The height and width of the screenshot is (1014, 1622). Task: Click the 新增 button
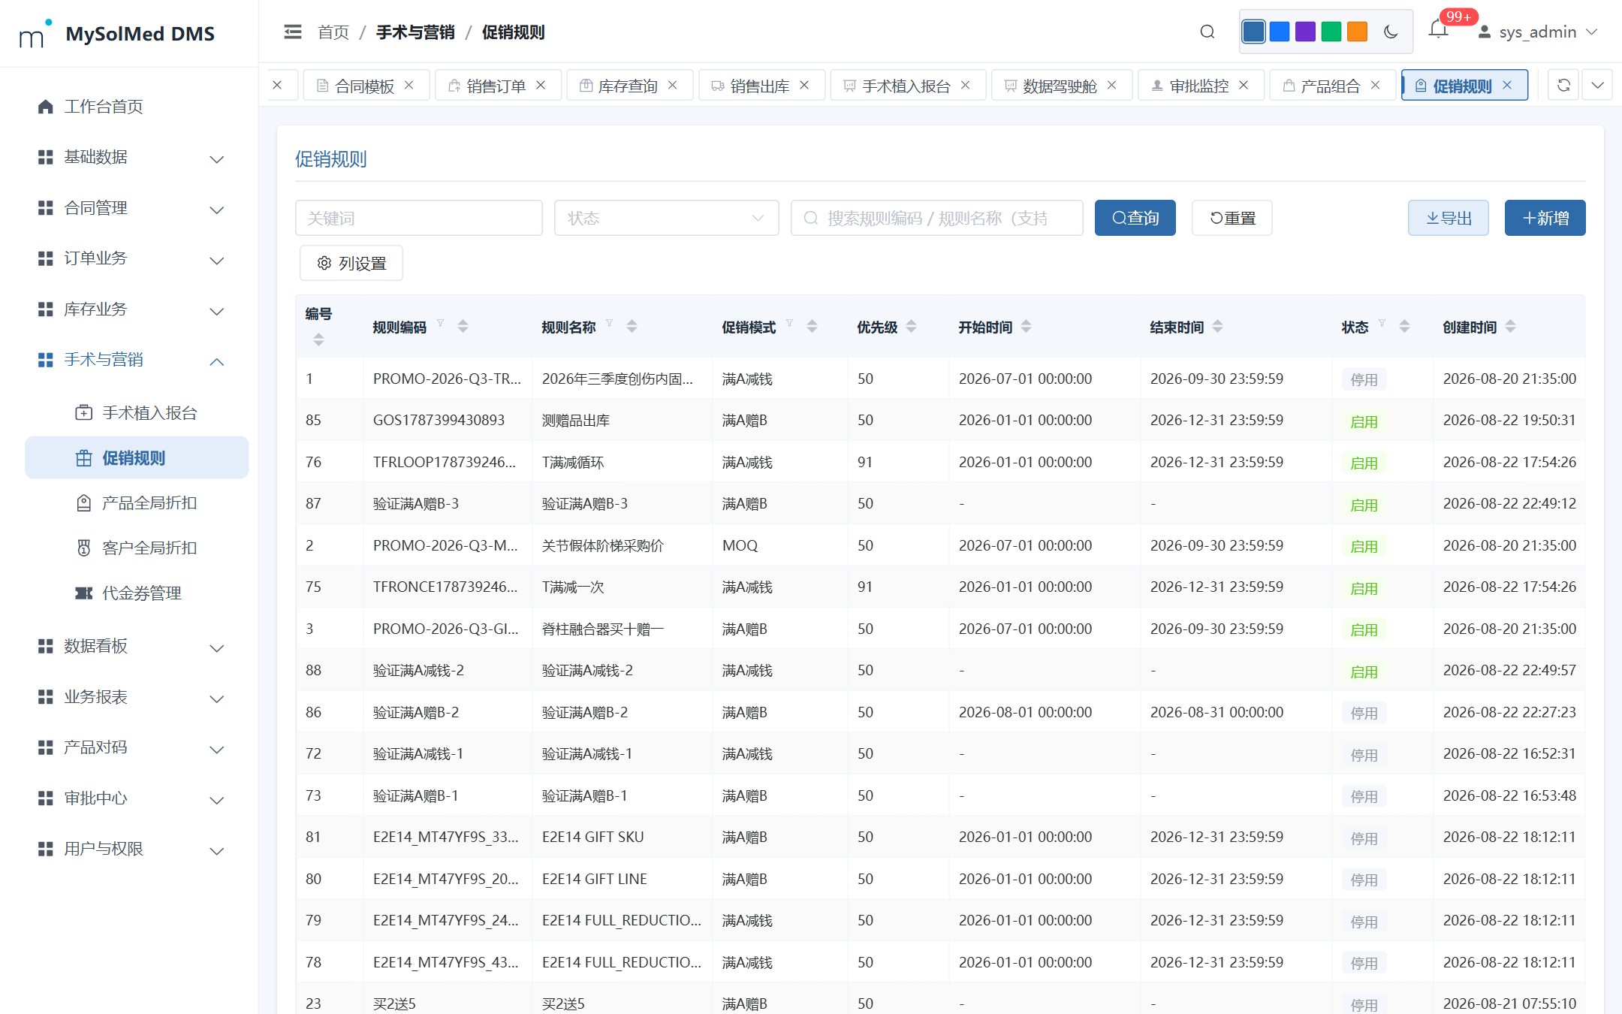click(x=1545, y=218)
